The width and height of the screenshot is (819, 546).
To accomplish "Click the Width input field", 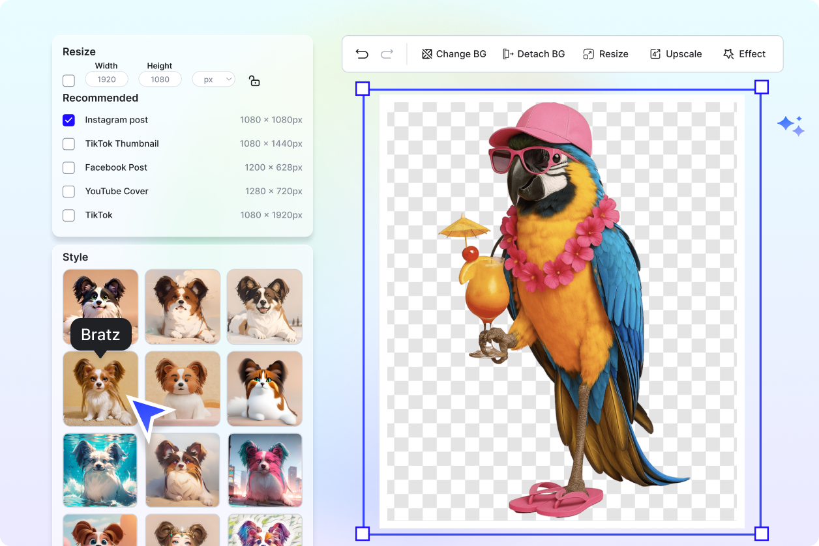I will pos(107,79).
